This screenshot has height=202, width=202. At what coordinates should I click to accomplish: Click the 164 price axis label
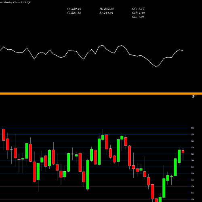click(192, 193)
